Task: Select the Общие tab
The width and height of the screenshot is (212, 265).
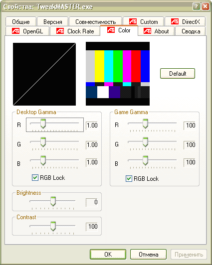Action: (x=21, y=21)
